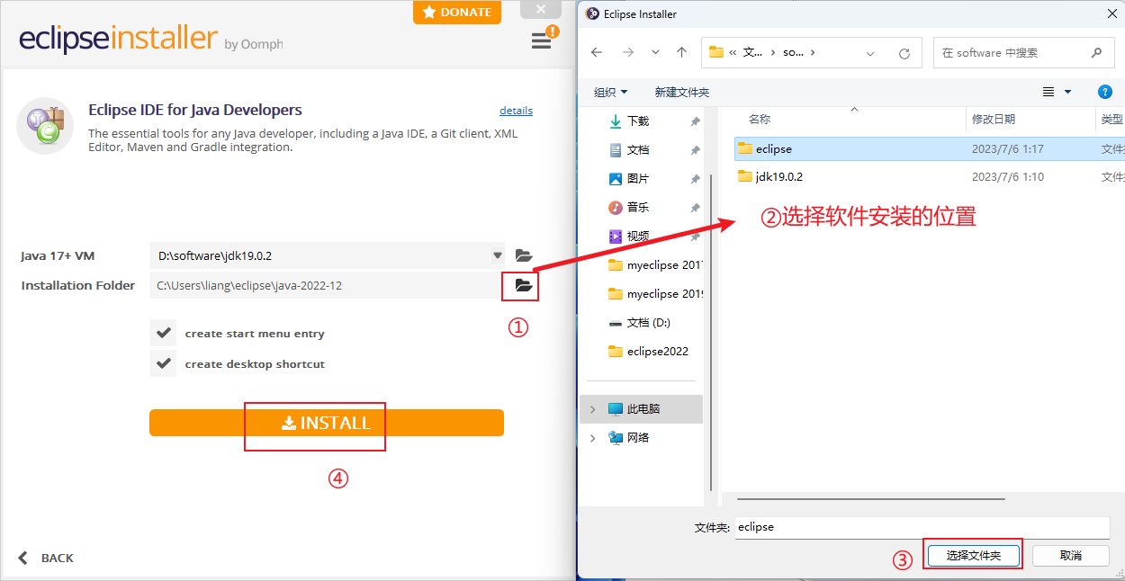The width and height of the screenshot is (1125, 581).
Task: Click the Installation Folder path field
Action: (323, 286)
